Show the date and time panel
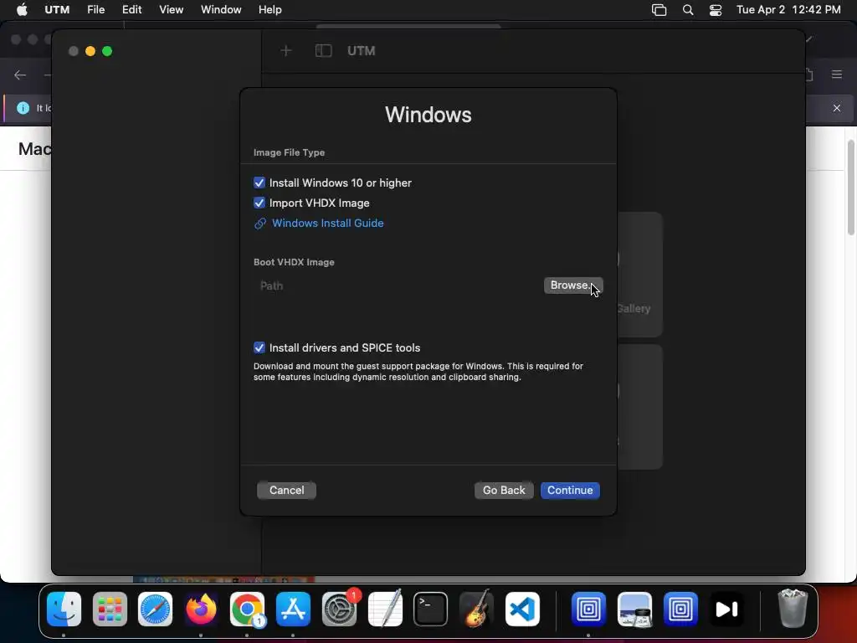Viewport: 857px width, 643px height. [788, 10]
